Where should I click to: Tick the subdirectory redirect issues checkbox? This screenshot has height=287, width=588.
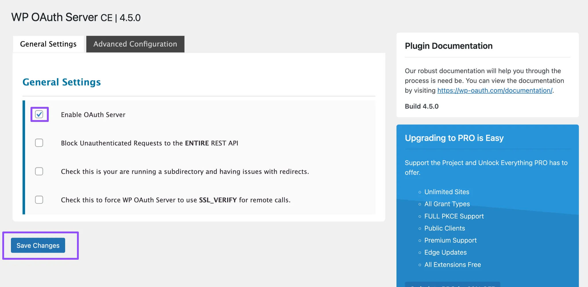pos(39,171)
